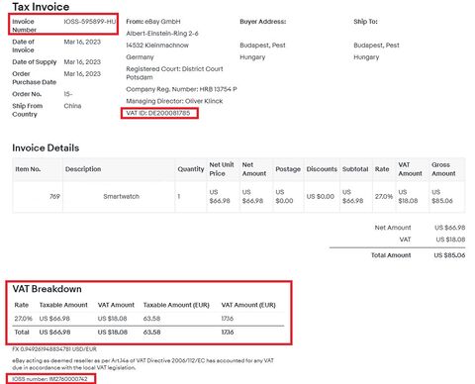
Task: Click the "Order Purchase Date" label
Action: 34,78
